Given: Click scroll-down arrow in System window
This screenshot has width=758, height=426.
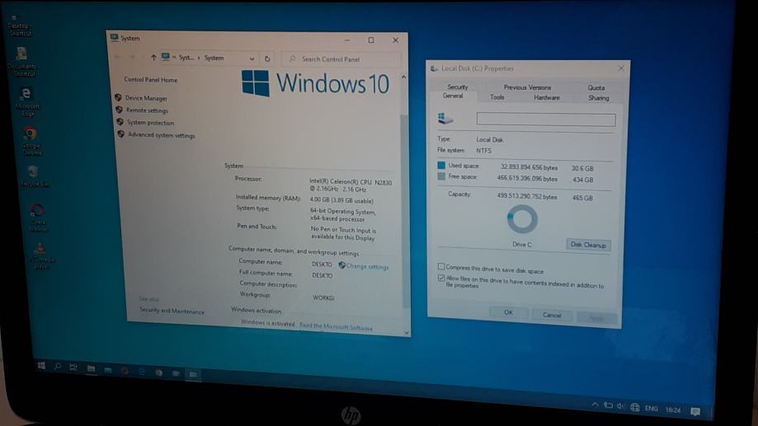Looking at the screenshot, I should click(x=406, y=333).
